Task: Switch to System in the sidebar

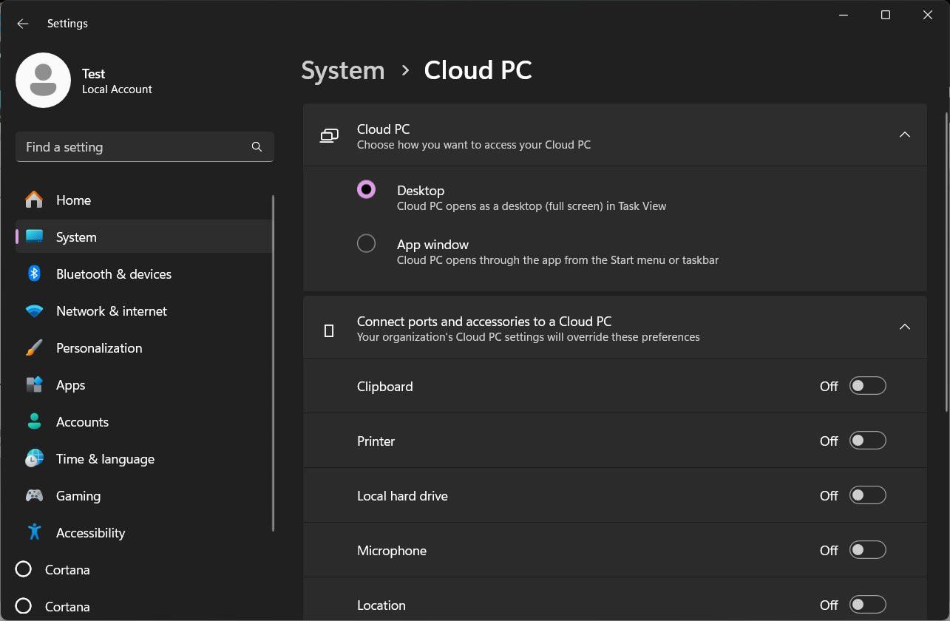Action: pyautogui.click(x=75, y=237)
